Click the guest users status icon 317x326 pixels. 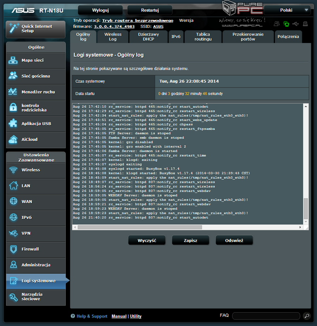277,24
